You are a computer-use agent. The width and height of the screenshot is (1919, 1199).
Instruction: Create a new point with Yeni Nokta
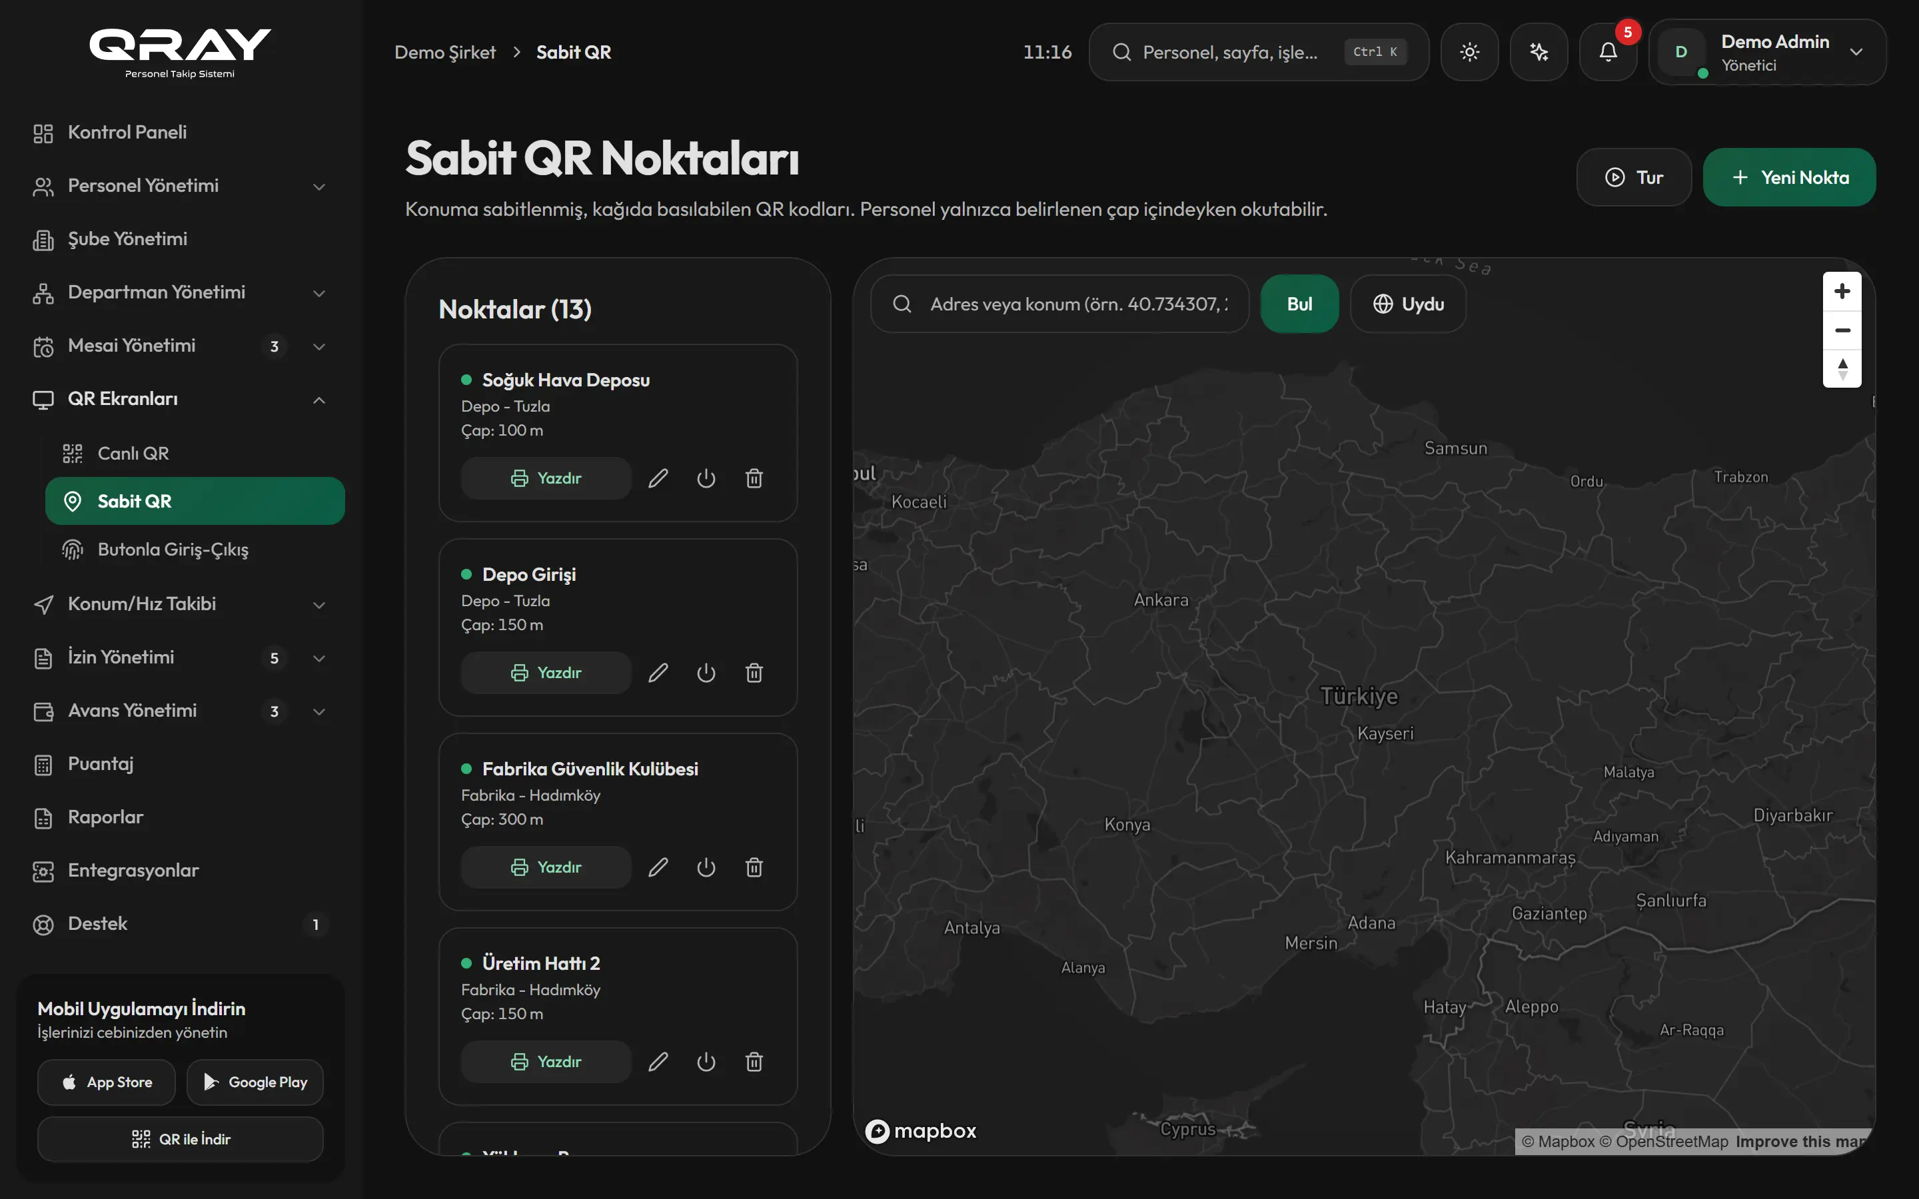coord(1789,178)
